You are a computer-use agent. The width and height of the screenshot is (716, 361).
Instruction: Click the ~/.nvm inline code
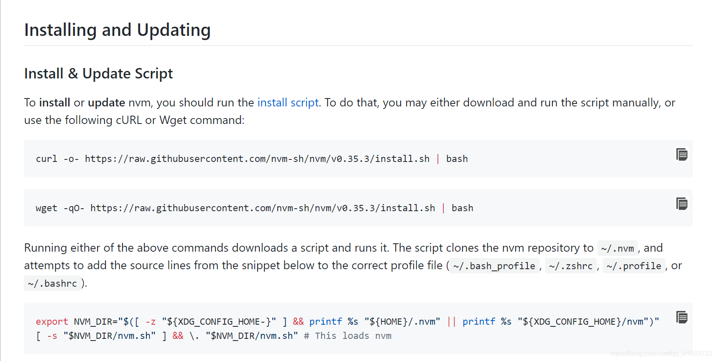617,248
